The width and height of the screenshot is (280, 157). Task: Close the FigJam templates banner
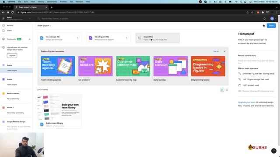pos(224,51)
